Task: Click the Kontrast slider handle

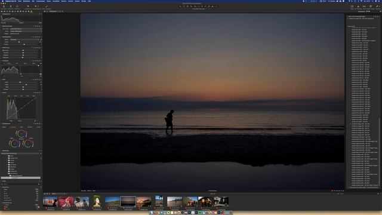Action: (x=23, y=53)
